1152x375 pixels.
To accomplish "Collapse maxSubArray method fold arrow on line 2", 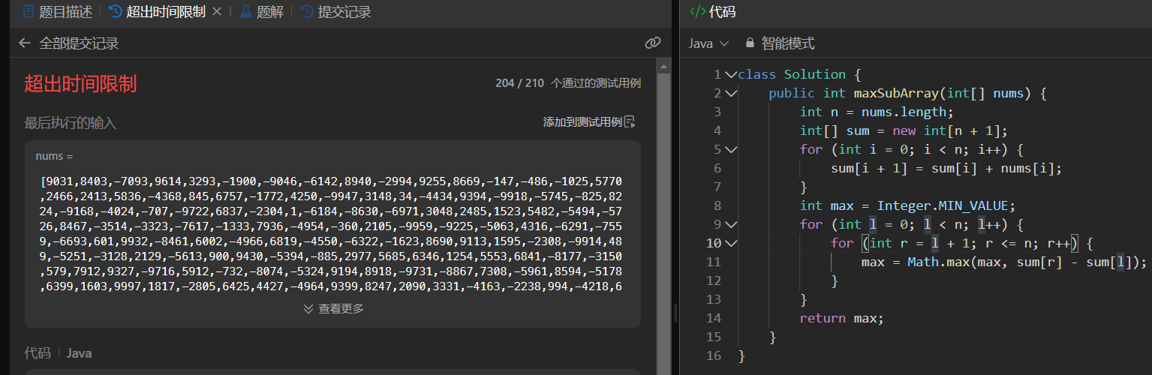I will tap(731, 93).
